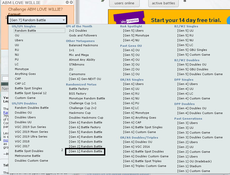Click the users online button

(124, 3)
